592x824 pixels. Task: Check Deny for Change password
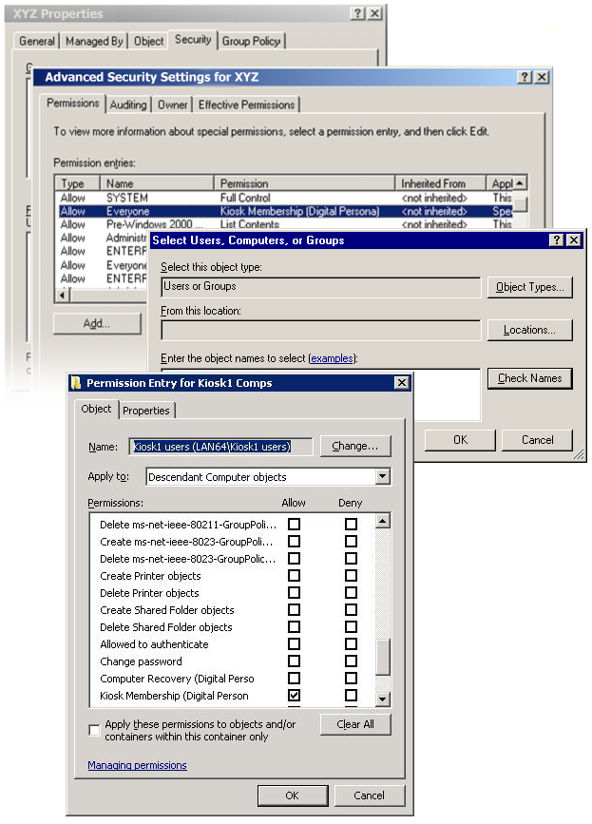click(351, 661)
